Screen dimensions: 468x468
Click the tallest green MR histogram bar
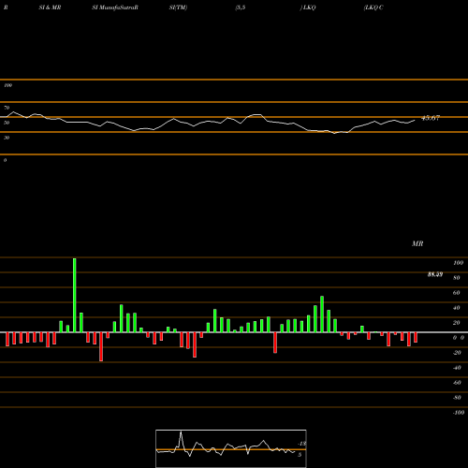(74, 295)
